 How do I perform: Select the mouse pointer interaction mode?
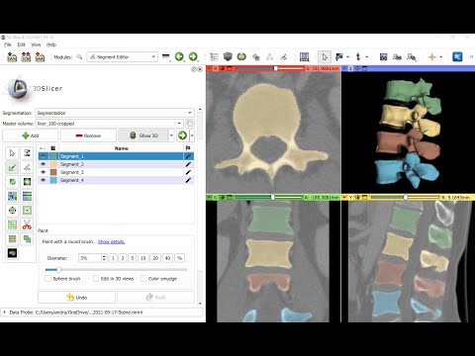coord(325,57)
